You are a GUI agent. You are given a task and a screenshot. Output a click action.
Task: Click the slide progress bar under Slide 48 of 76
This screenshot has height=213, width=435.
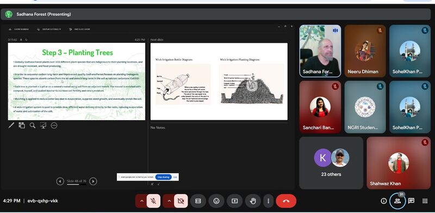point(77,184)
